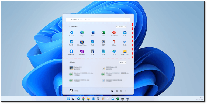Open the personal folder icon in Start footer

[112, 91]
